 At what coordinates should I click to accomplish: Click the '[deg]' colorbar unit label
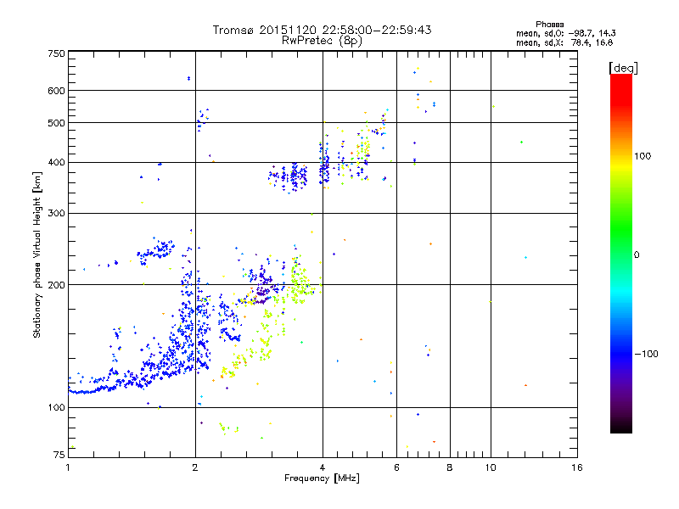(x=623, y=68)
